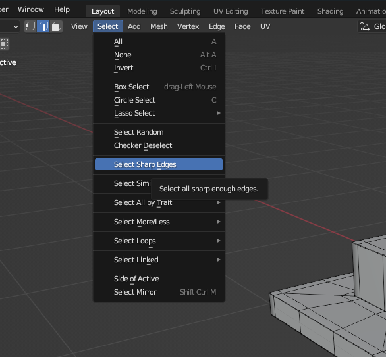Open the Mesh menu
Screen dimensions: 386x357
(x=159, y=26)
